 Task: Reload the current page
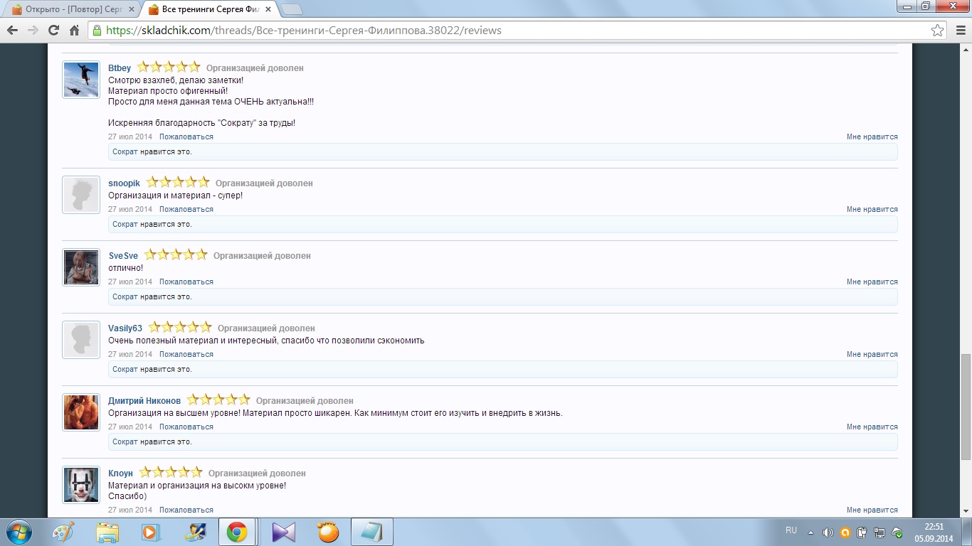coord(53,31)
